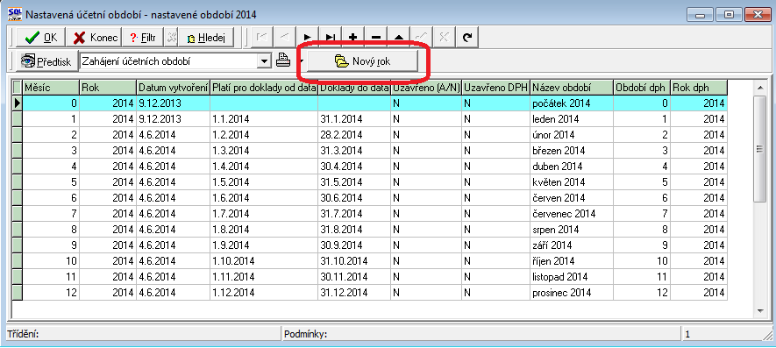Click the Uzavřeno (A/N) column header

coord(426,88)
